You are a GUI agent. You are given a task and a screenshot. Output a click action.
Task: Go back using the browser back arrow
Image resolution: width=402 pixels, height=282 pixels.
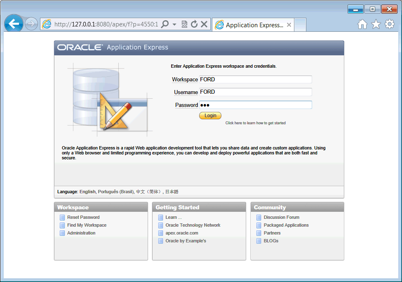click(14, 24)
